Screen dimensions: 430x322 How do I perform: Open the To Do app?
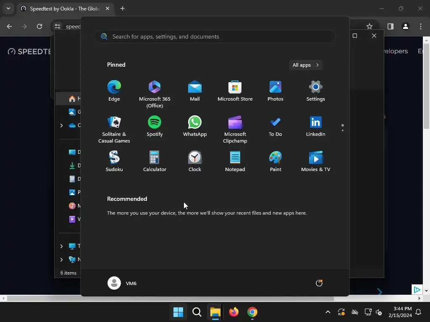coord(275,126)
